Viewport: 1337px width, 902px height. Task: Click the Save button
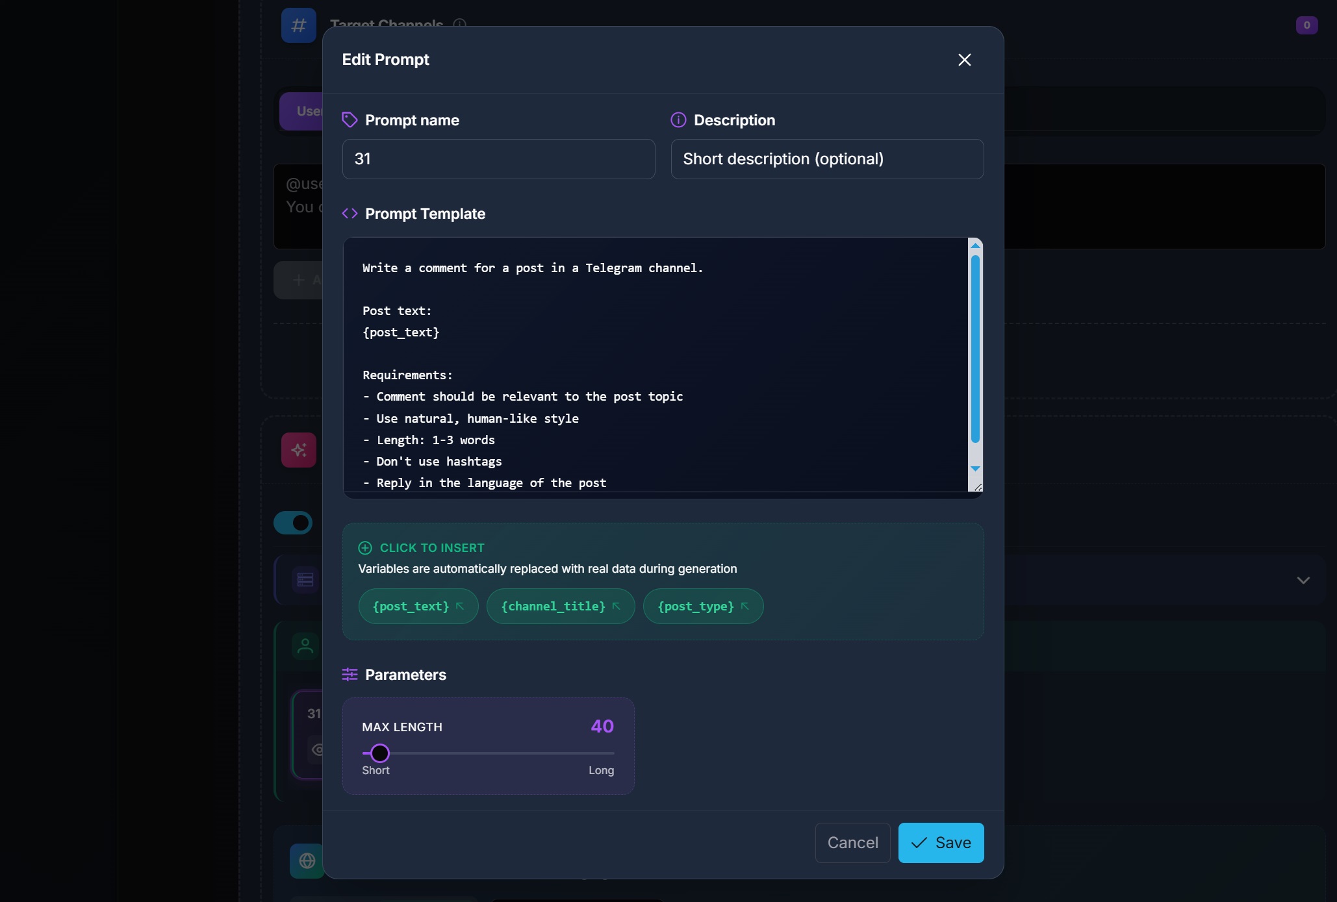click(941, 843)
